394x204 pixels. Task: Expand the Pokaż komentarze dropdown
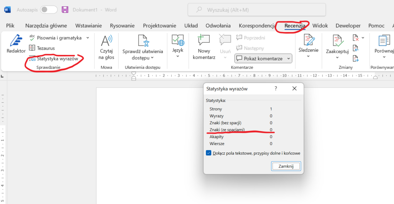point(287,59)
